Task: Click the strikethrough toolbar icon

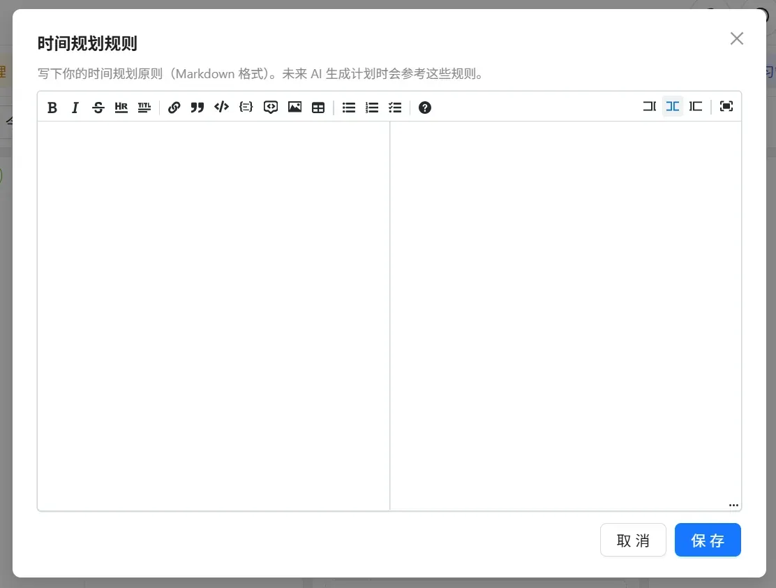Action: (x=98, y=108)
